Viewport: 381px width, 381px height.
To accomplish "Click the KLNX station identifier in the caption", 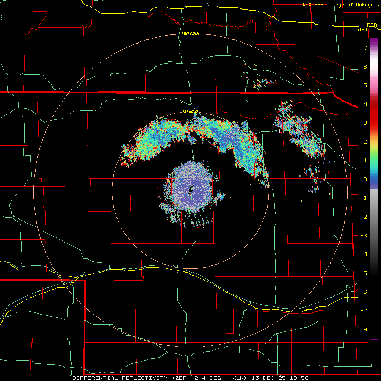I will tap(240, 378).
